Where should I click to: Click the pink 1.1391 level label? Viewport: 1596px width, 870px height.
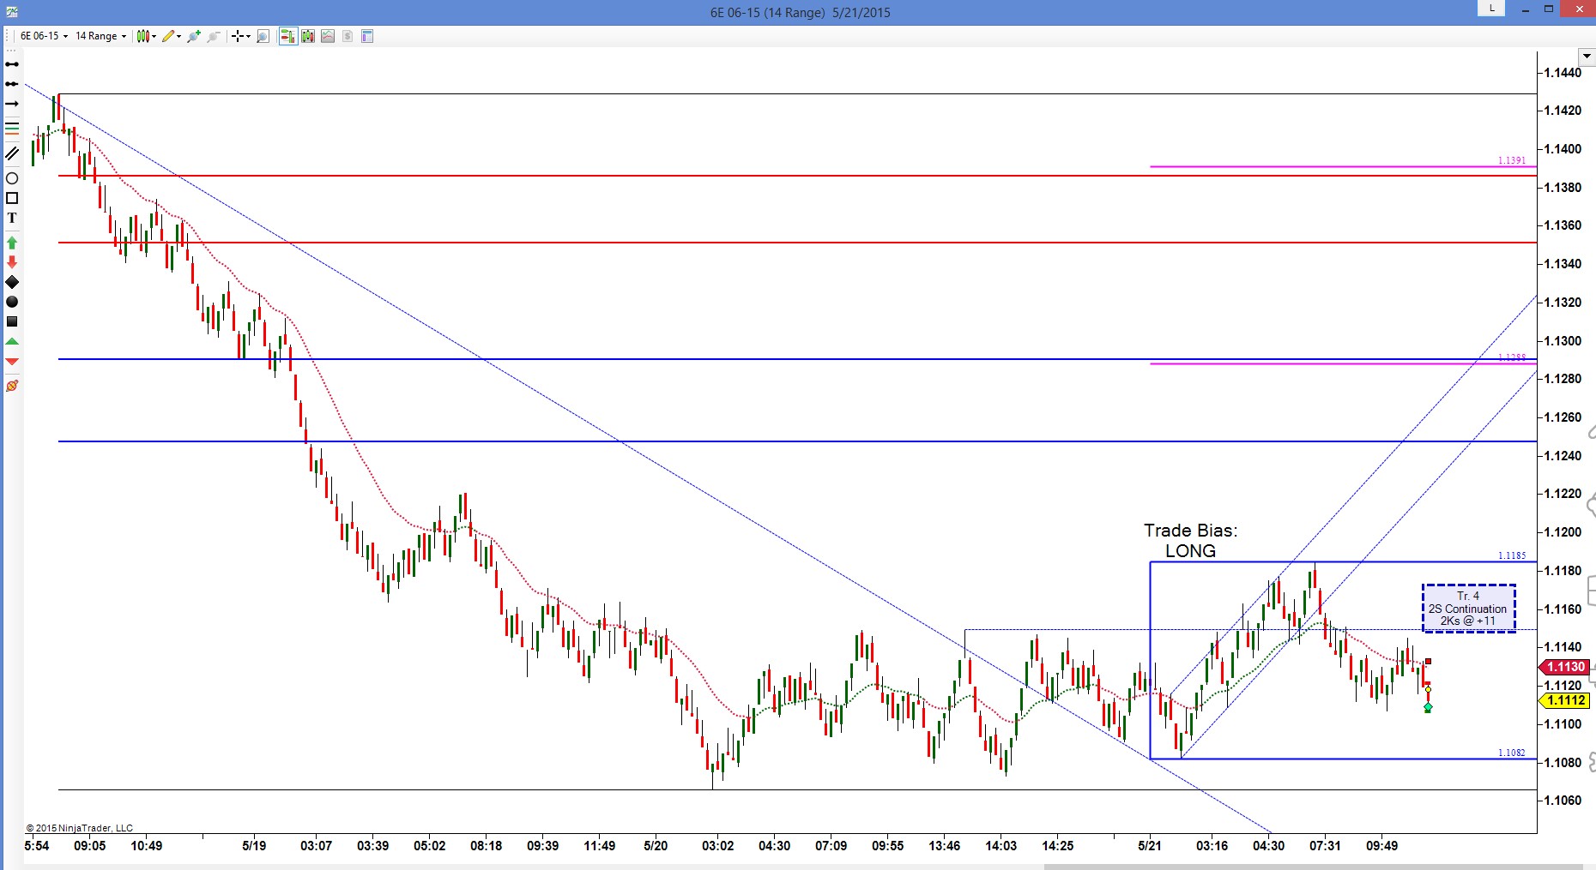coord(1512,160)
